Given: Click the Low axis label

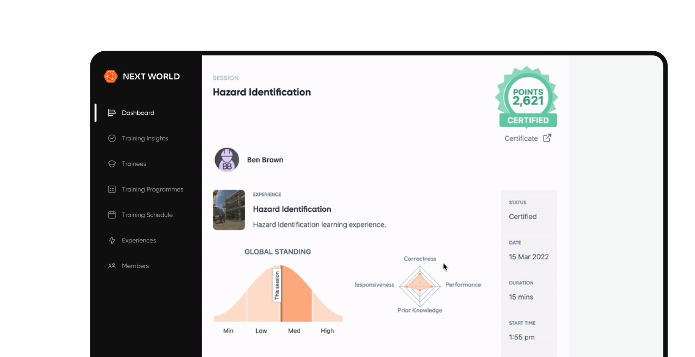Looking at the screenshot, I should click(x=261, y=331).
